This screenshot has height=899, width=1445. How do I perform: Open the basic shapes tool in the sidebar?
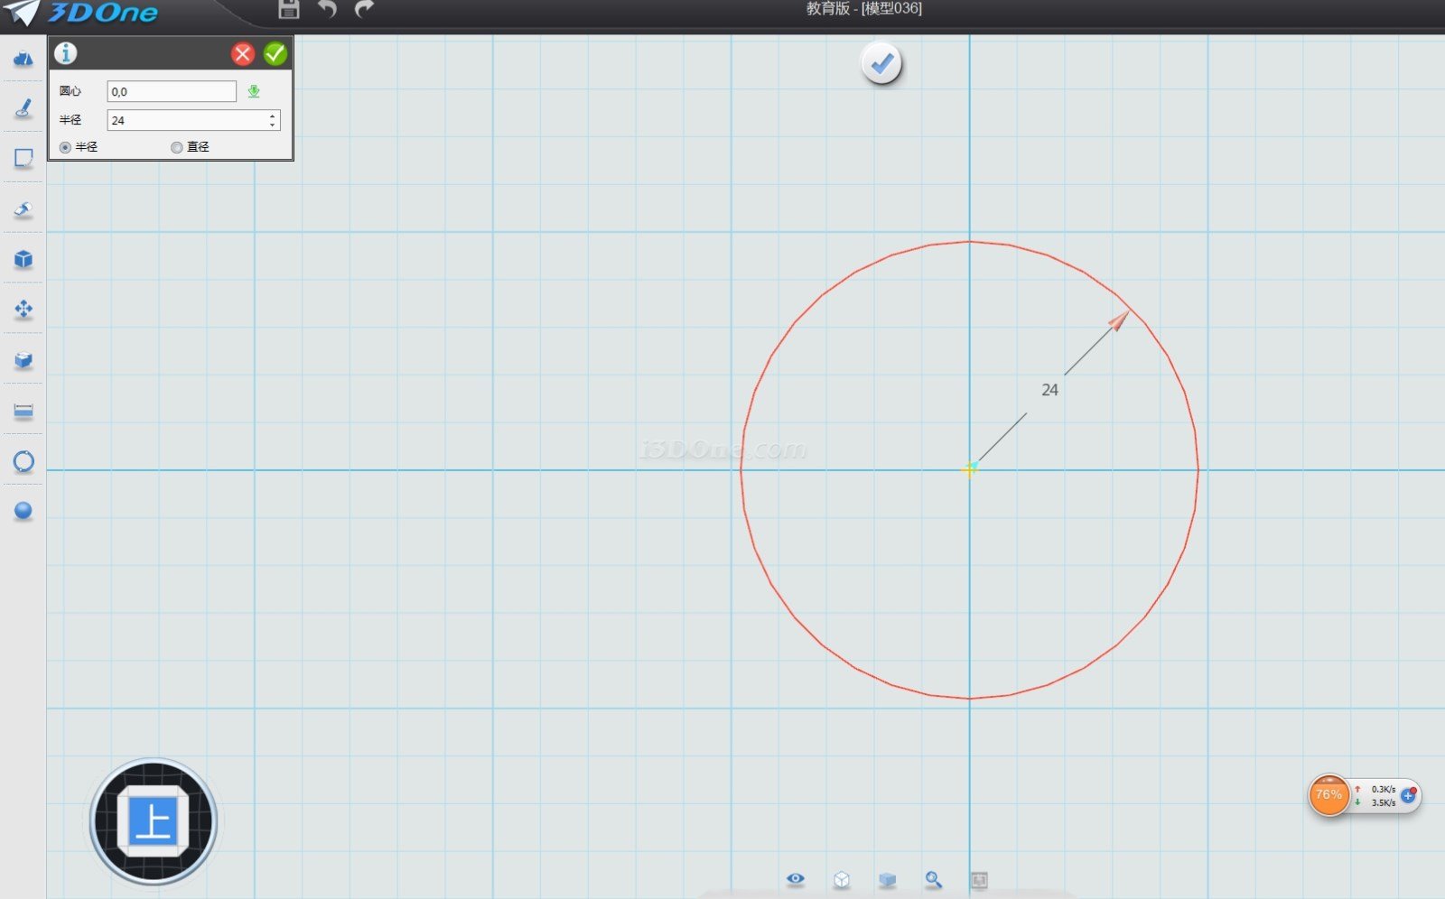pos(23,60)
